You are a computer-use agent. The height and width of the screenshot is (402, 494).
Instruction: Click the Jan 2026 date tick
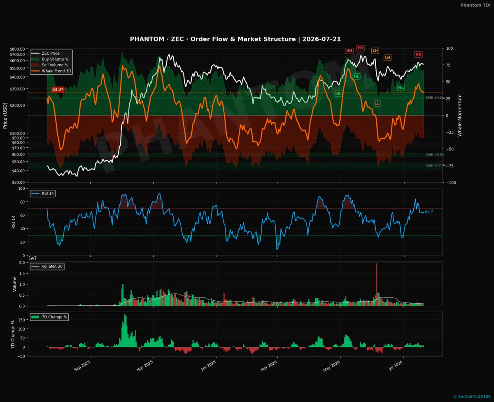[209, 365]
